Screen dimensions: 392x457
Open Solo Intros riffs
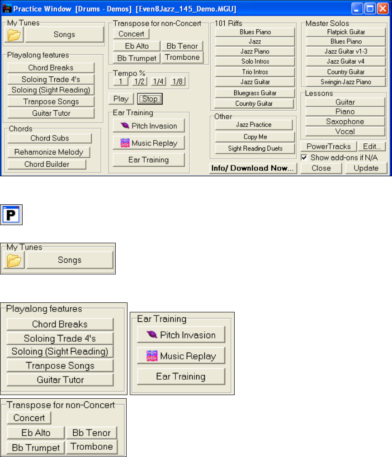click(255, 61)
